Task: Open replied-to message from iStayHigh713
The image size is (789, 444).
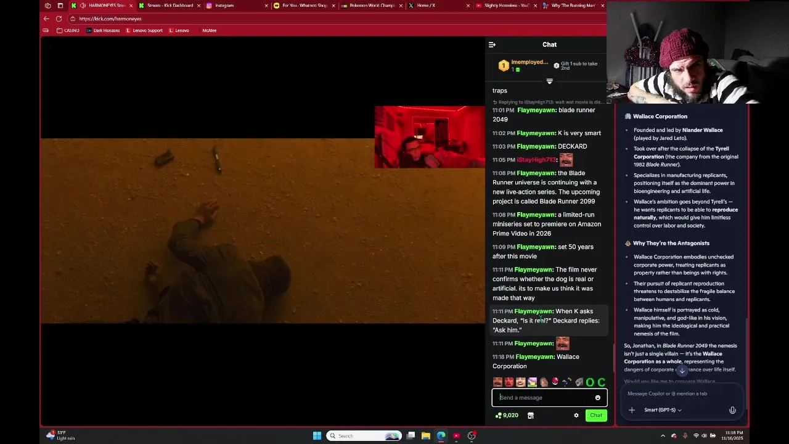Action: point(549,102)
